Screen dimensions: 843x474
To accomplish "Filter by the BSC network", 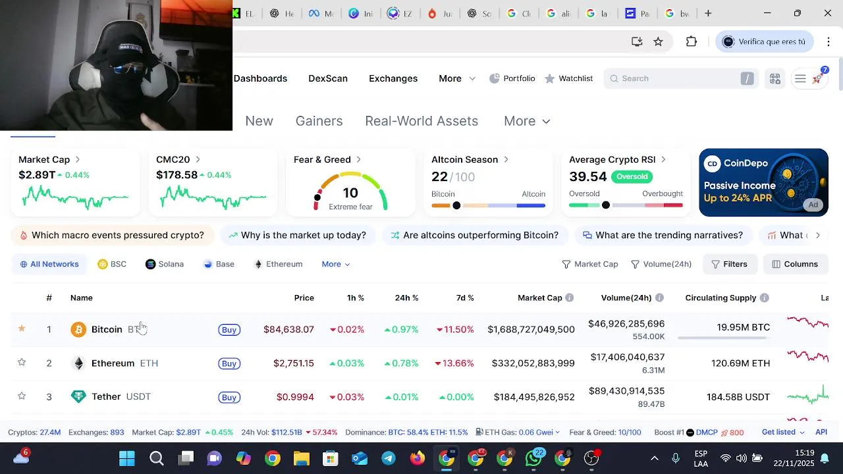I will 112,264.
